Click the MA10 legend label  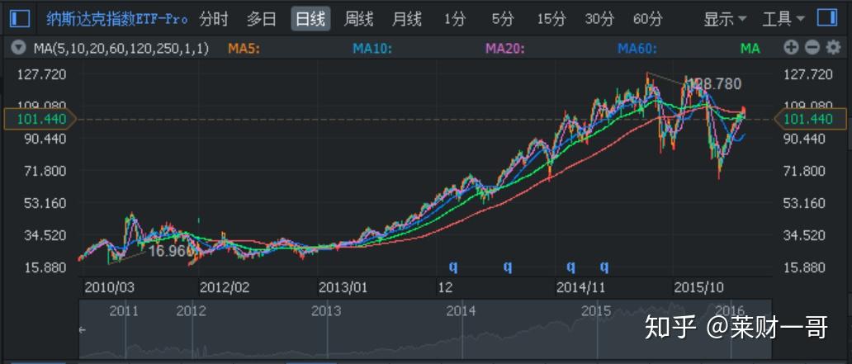[372, 49]
